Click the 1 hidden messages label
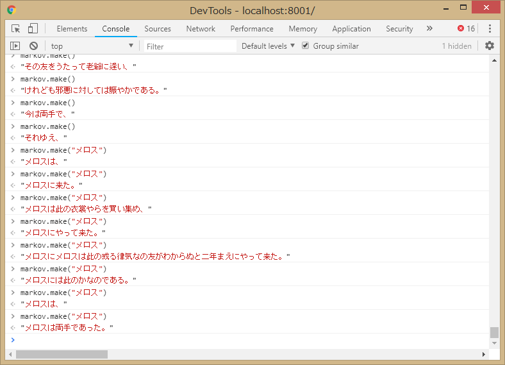This screenshot has width=505, height=365. (456, 46)
